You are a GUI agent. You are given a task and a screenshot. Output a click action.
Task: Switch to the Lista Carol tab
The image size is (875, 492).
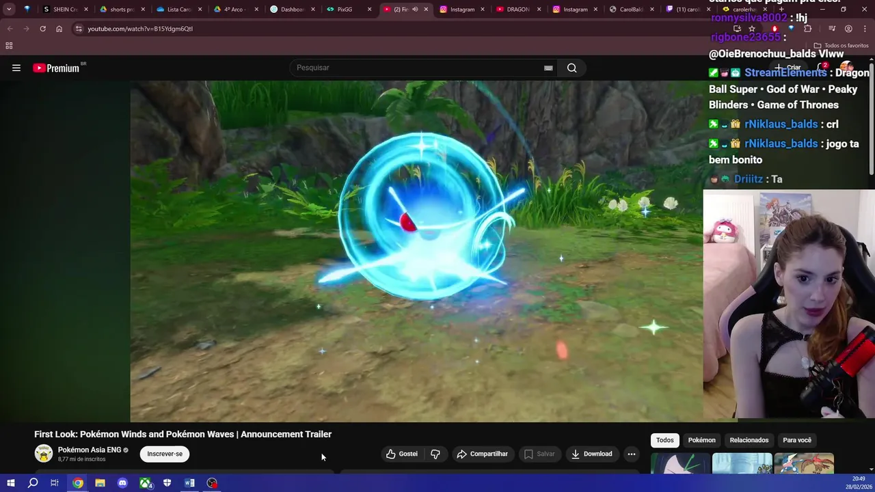[173, 10]
